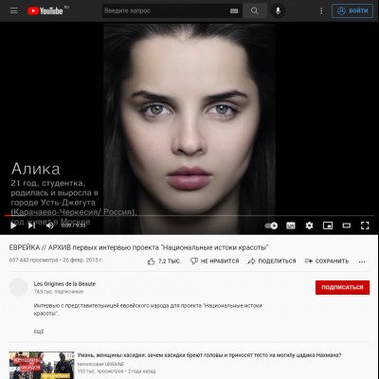Open the player settings gear
Image resolution: width=379 pixels, height=379 pixels.
tap(309, 226)
